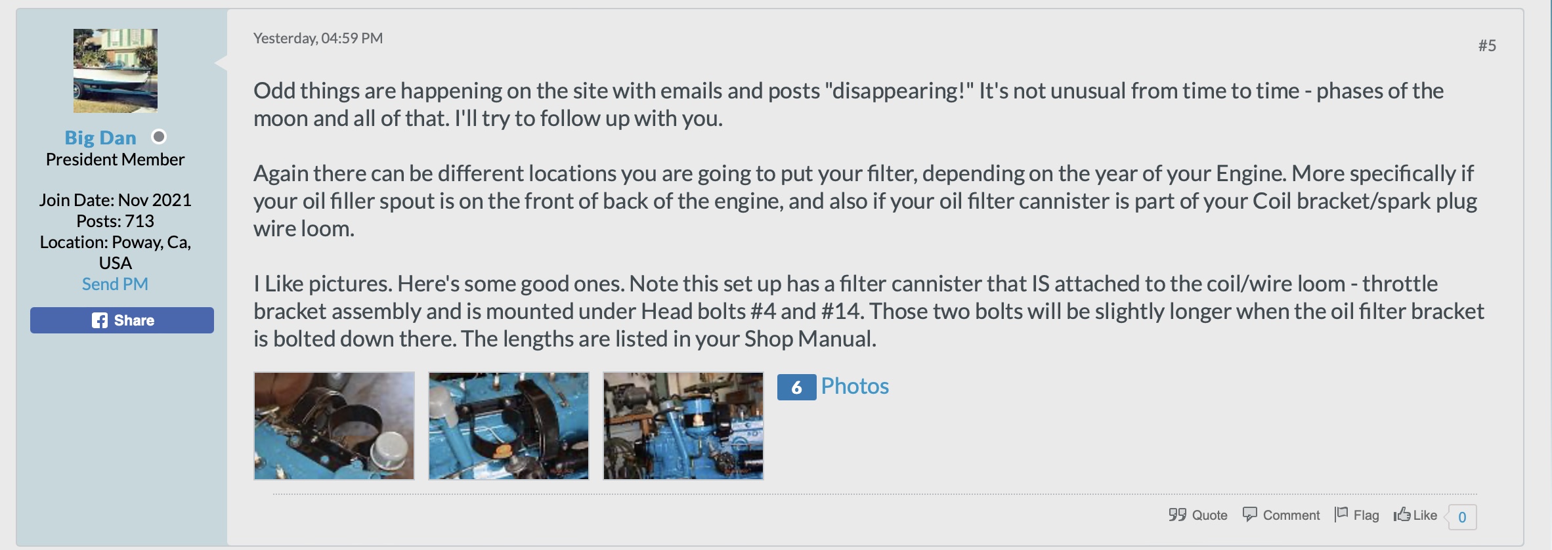This screenshot has height=550, width=1552.
Task: Click the Flag icon on the post
Action: tap(1341, 514)
